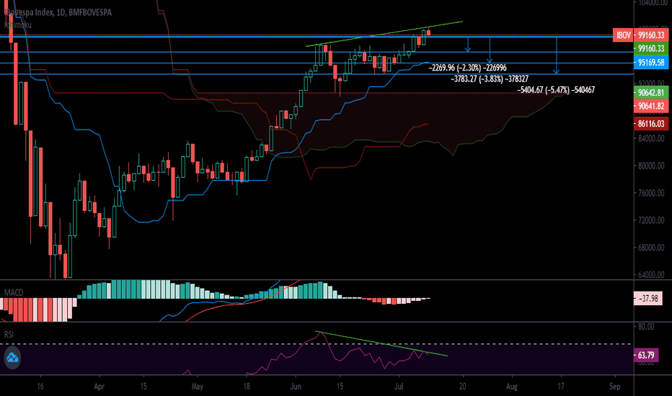Click the Jul date on time axis
The width and height of the screenshot is (672, 396).
click(x=399, y=387)
